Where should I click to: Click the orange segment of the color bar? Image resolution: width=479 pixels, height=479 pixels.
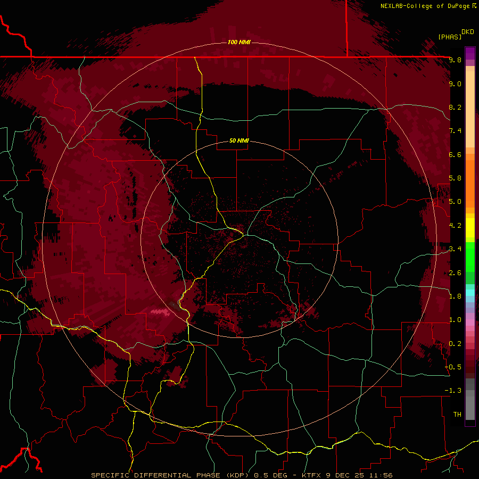click(470, 183)
